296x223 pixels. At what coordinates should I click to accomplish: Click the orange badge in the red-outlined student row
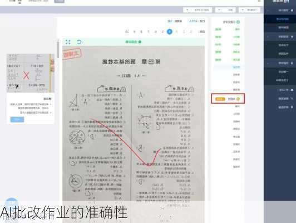[x=220, y=99]
